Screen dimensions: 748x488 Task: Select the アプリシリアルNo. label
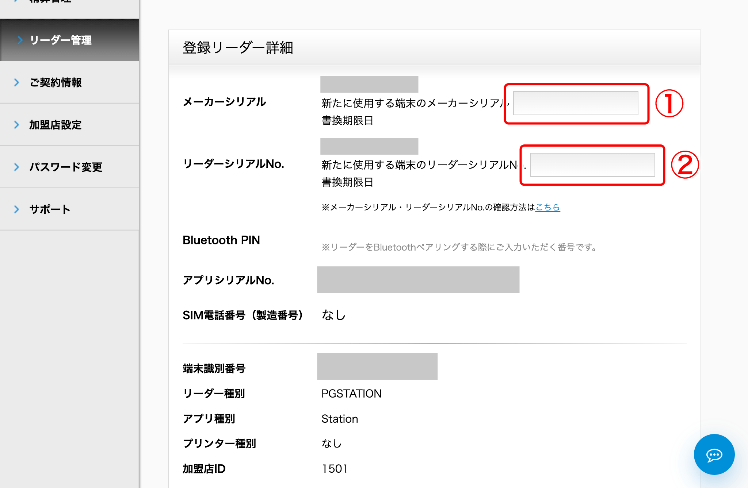point(228,280)
